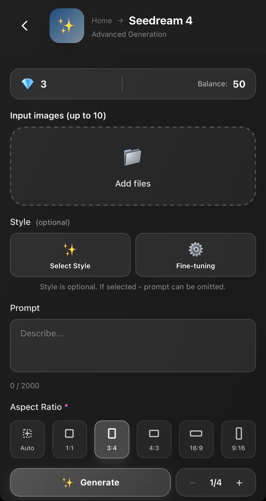Viewport: 266px width, 501px height.
Task: Select the 4:3 aspect ratio option
Action: 154,439
